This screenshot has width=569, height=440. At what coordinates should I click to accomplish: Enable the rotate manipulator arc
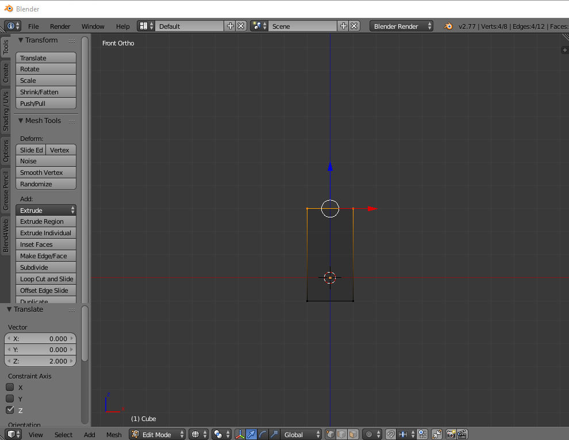tap(263, 434)
